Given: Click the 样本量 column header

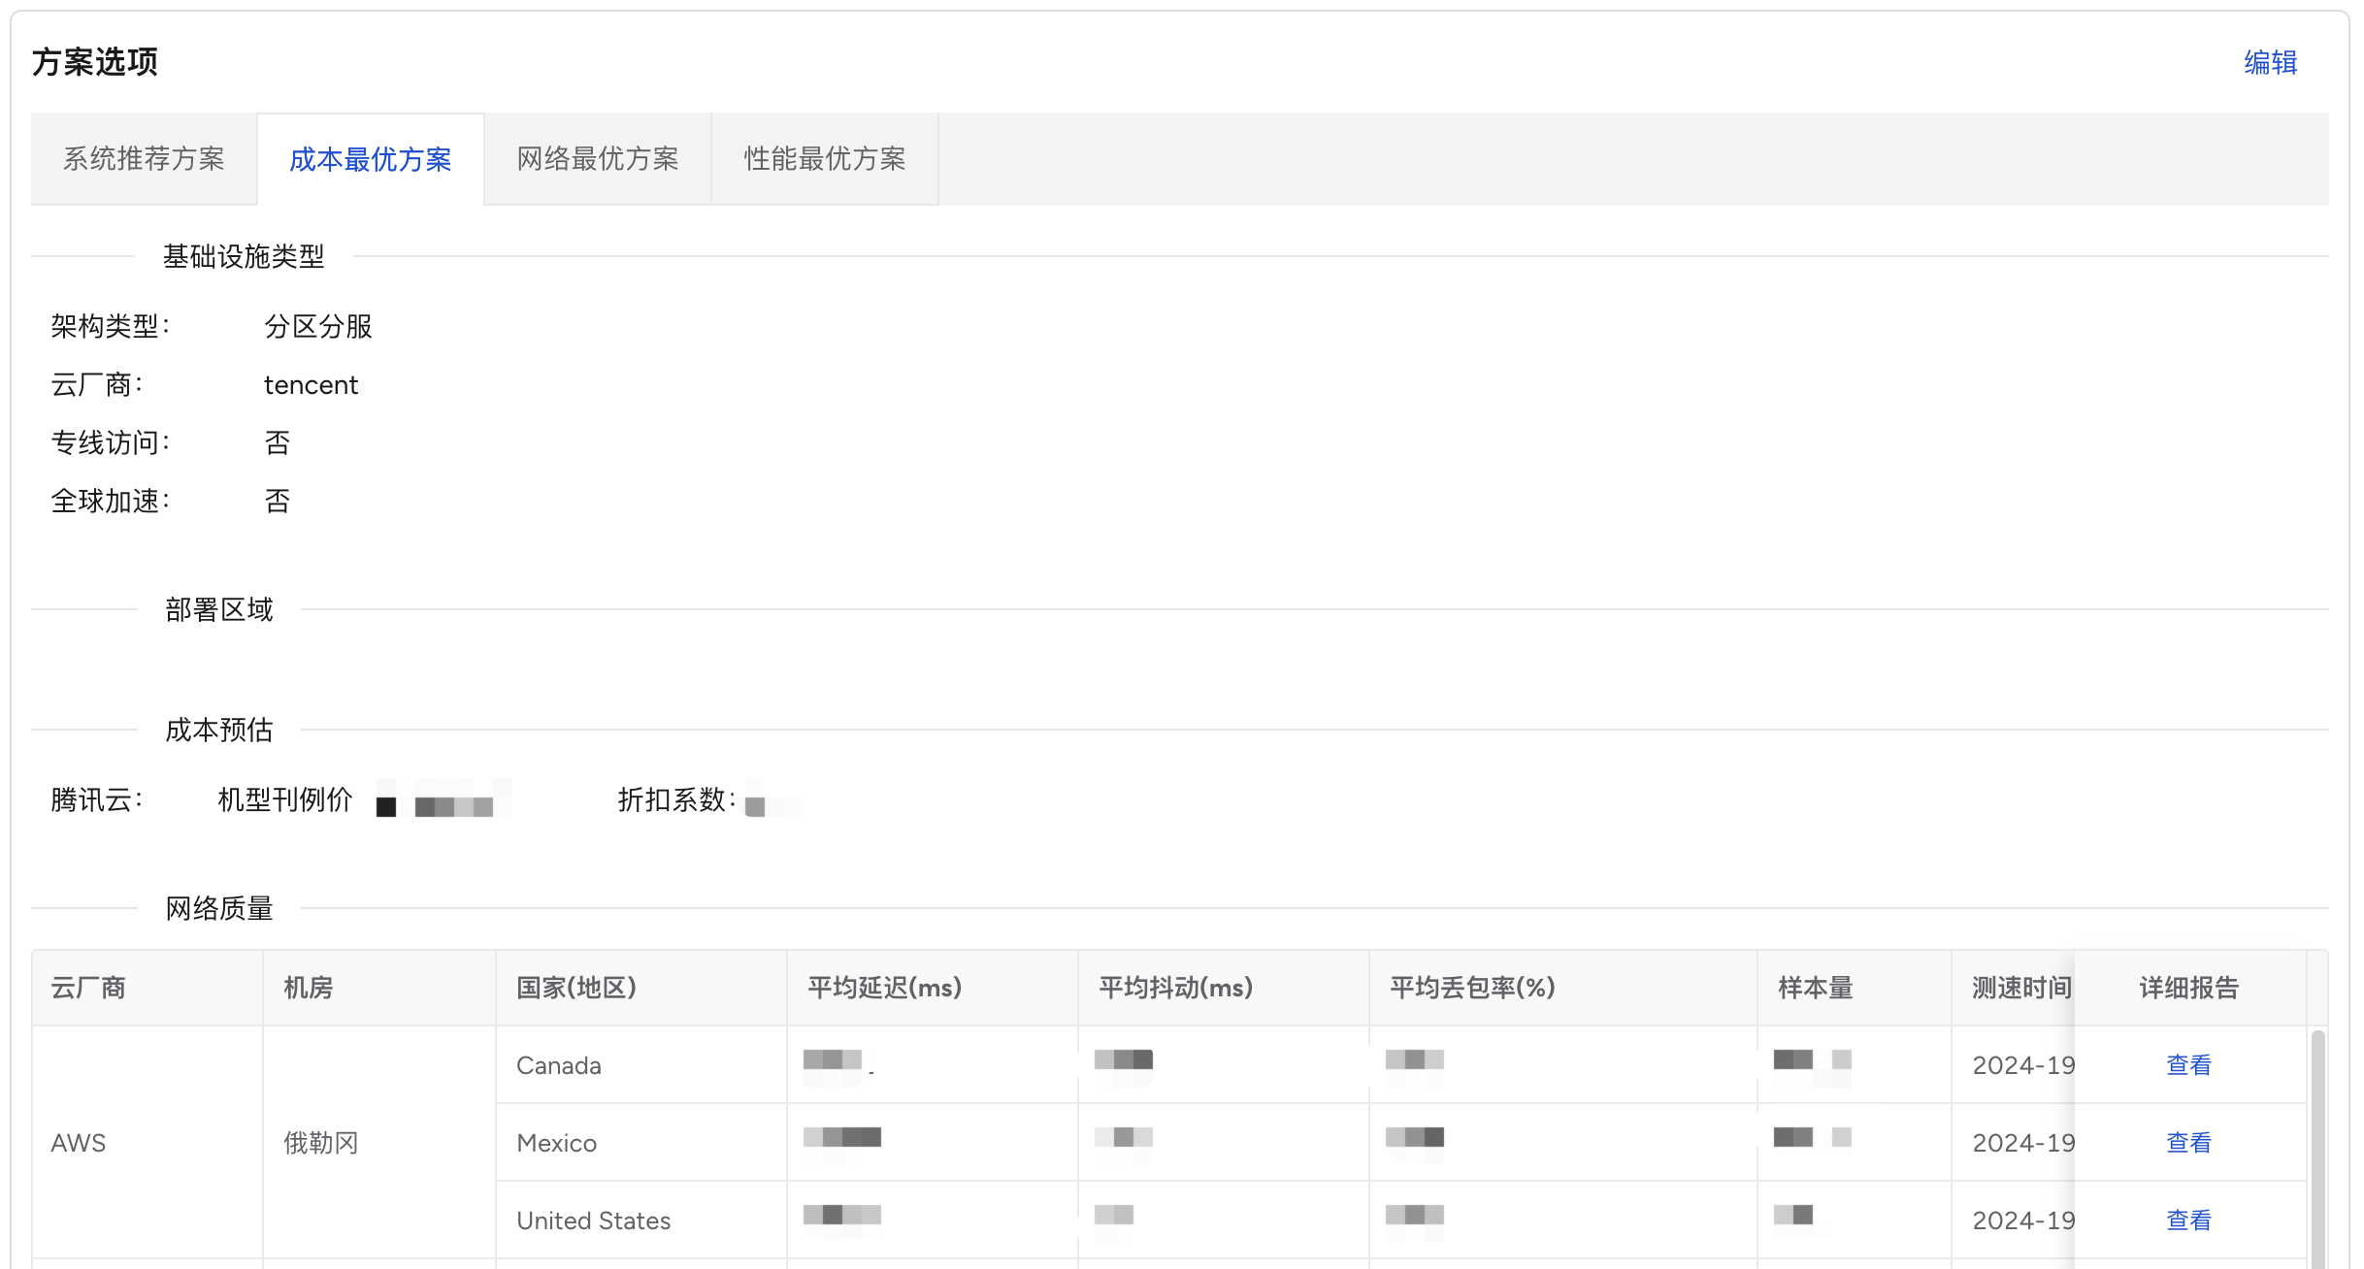Looking at the screenshot, I should point(1815,988).
